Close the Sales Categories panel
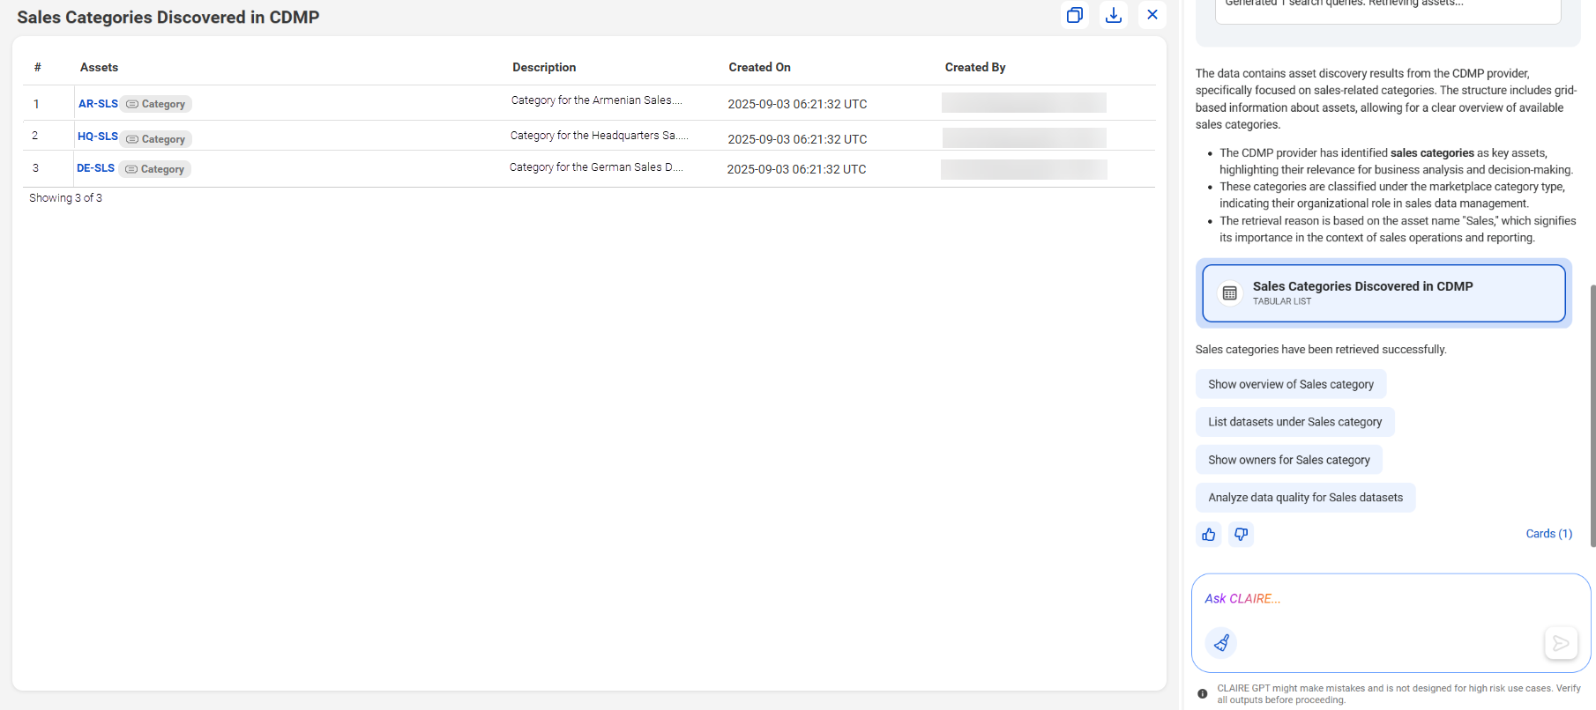 point(1152,15)
